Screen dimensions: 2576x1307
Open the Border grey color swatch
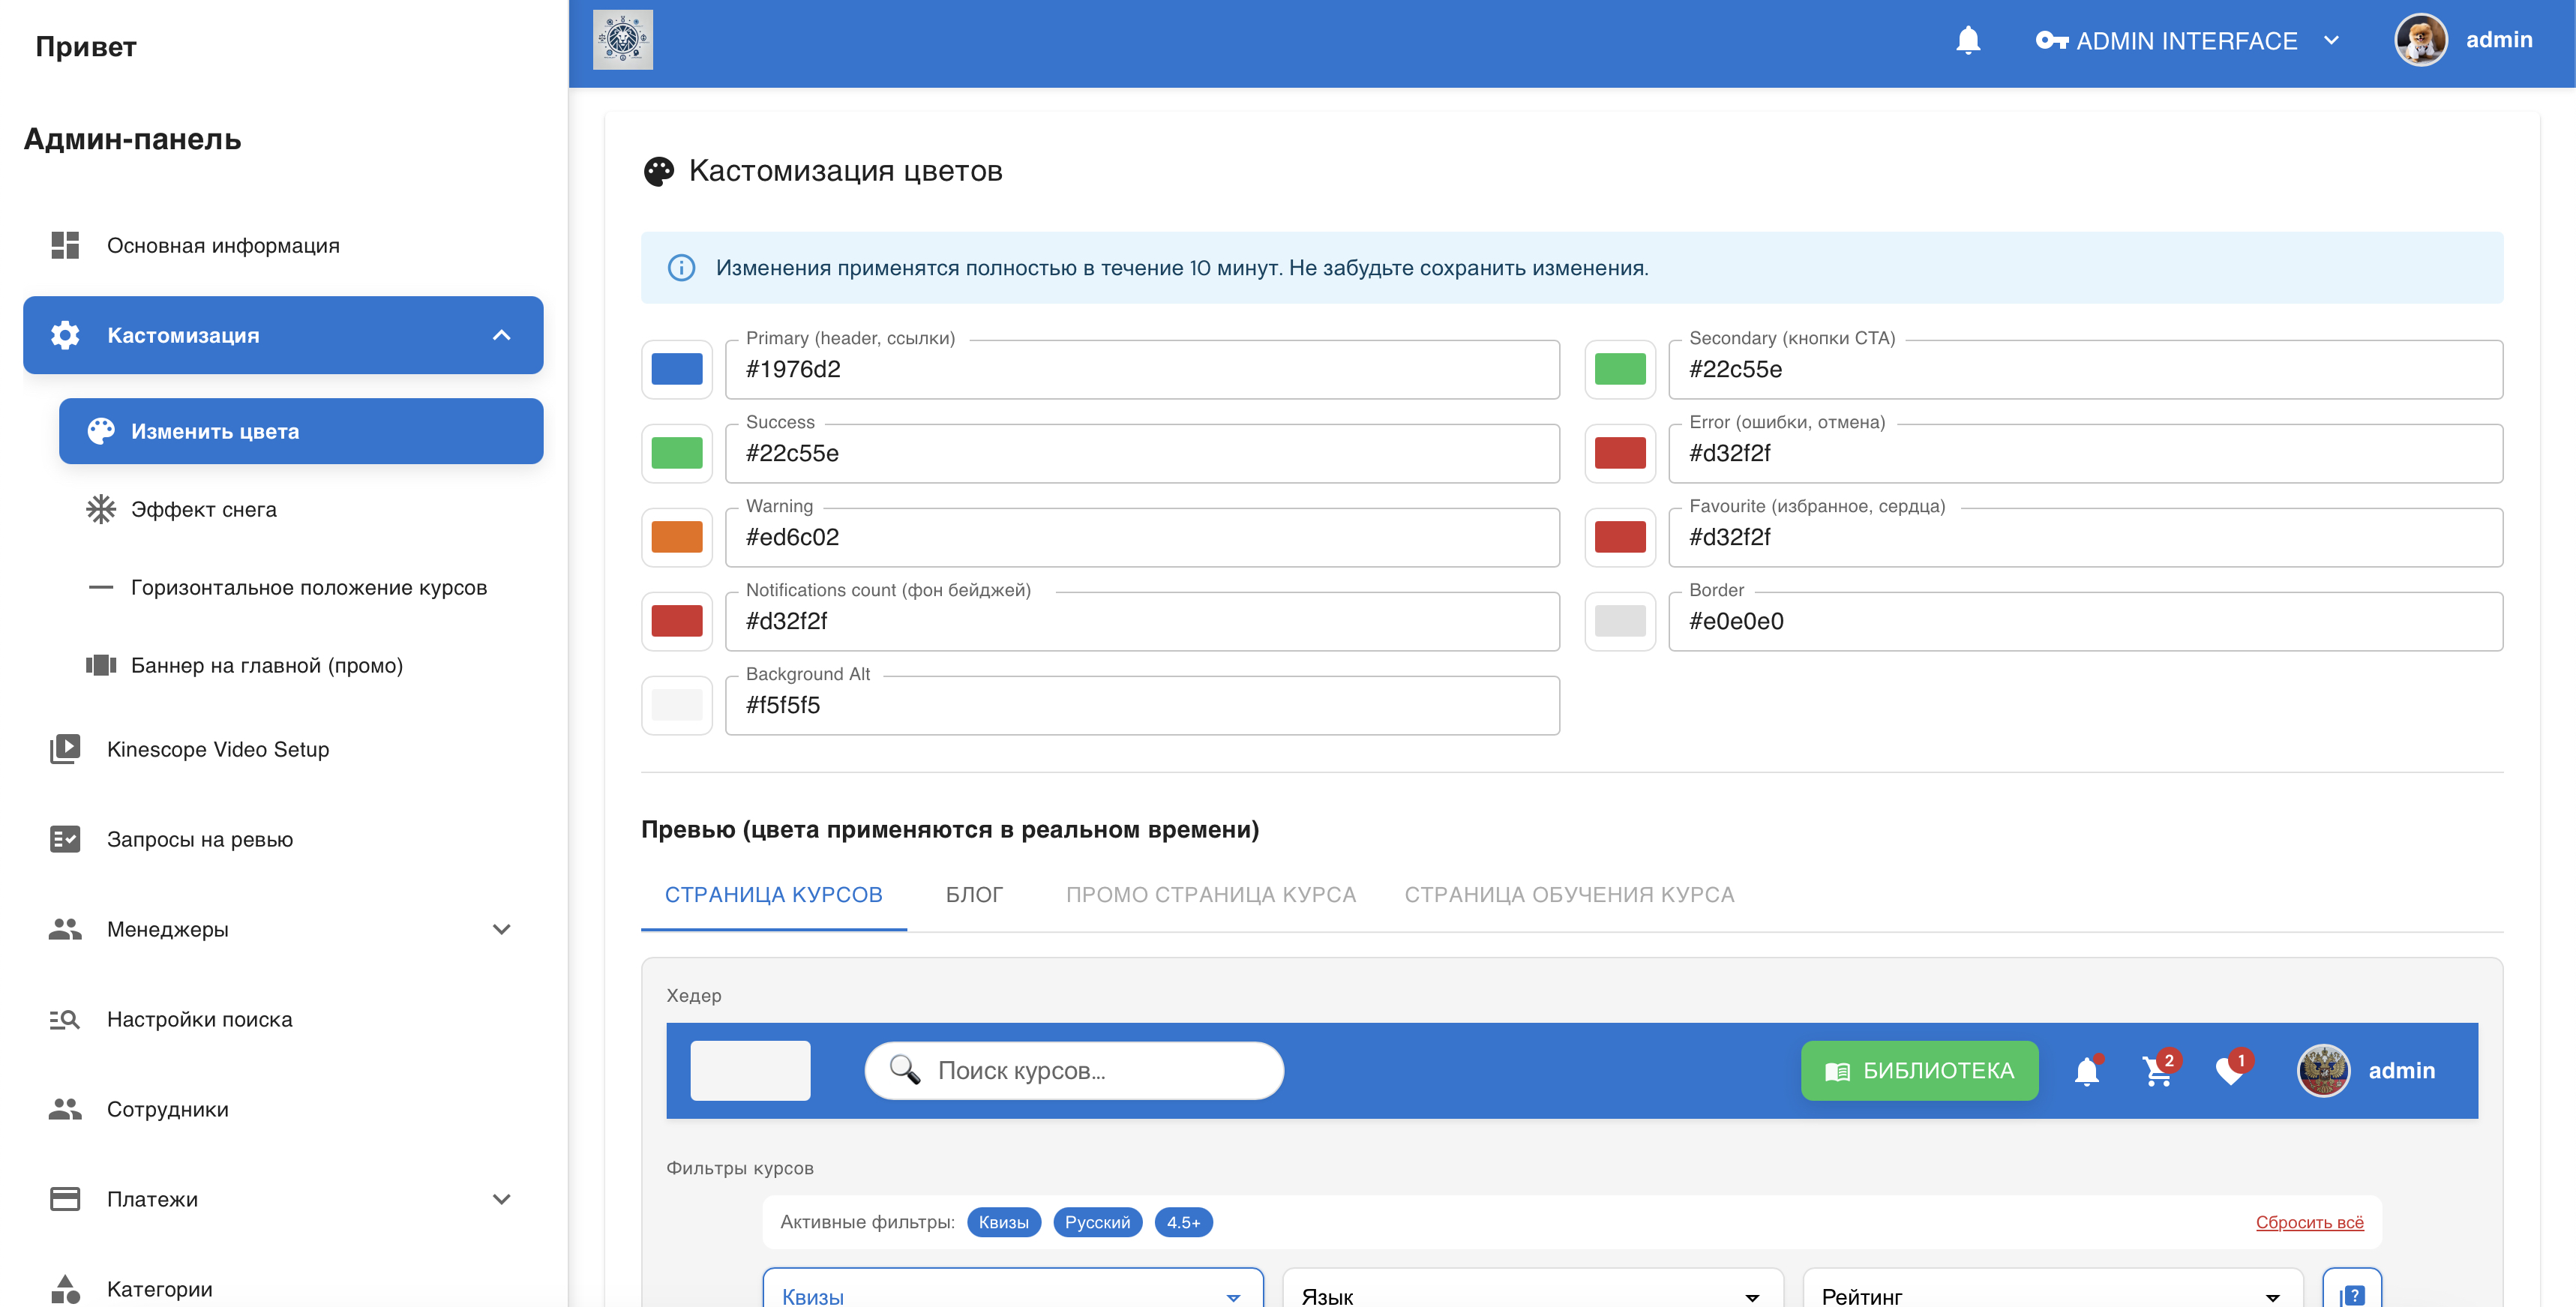coord(1620,621)
